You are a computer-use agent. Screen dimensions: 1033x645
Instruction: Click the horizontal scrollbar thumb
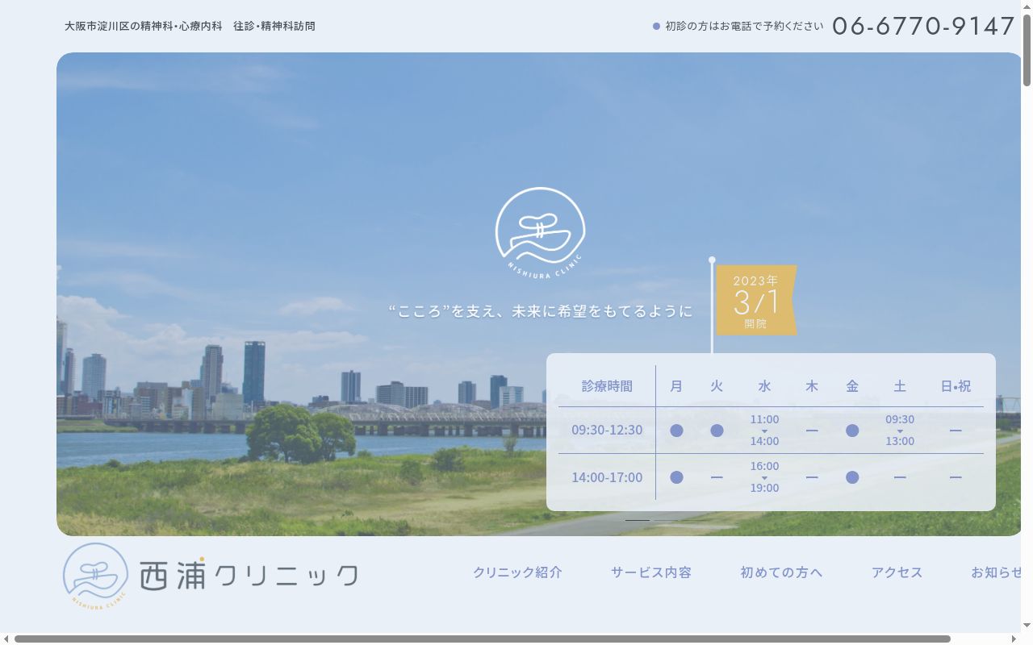[x=483, y=639]
